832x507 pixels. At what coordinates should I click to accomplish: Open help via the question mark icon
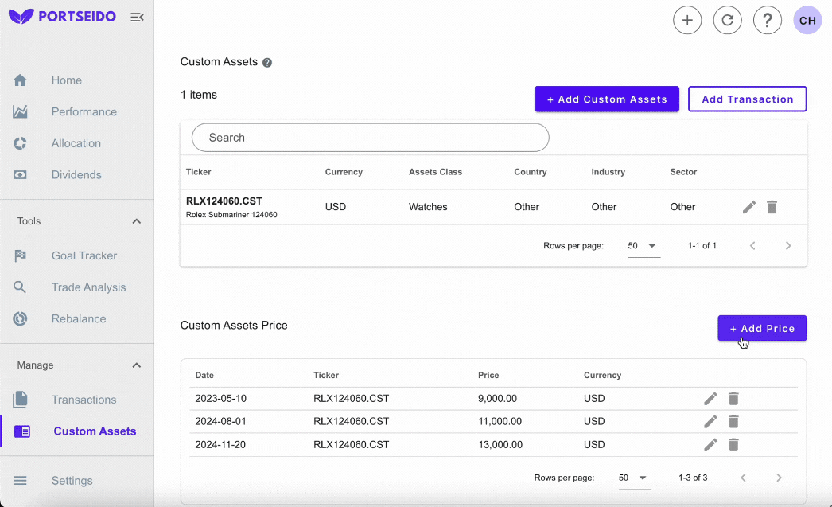(x=768, y=20)
